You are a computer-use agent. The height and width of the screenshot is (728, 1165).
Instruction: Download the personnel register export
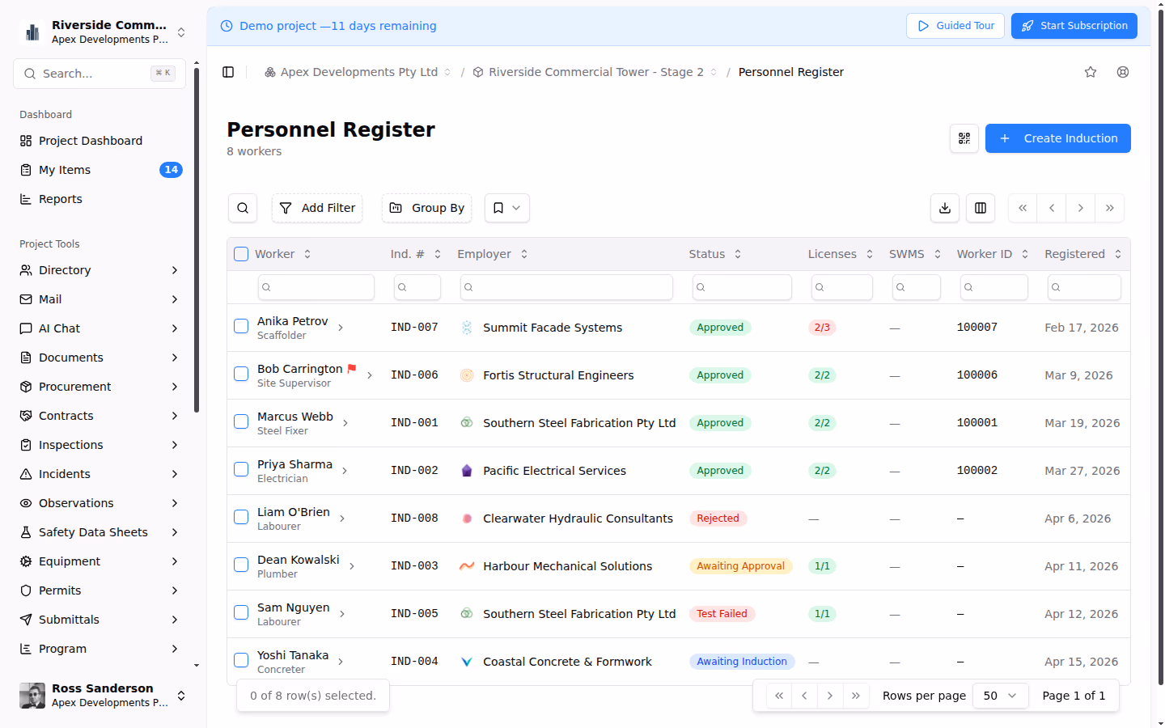[x=944, y=208]
